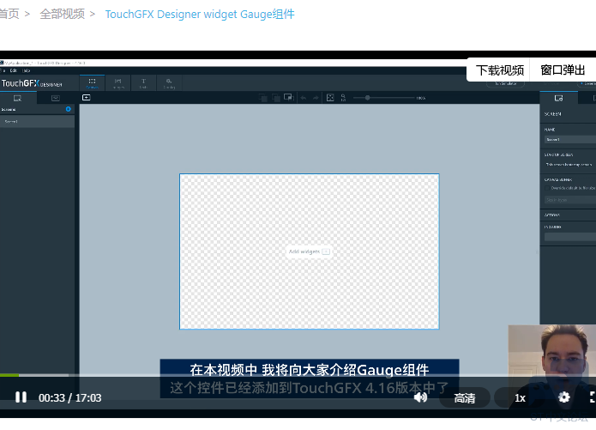Select the Screens panel tab icon

pos(17,98)
